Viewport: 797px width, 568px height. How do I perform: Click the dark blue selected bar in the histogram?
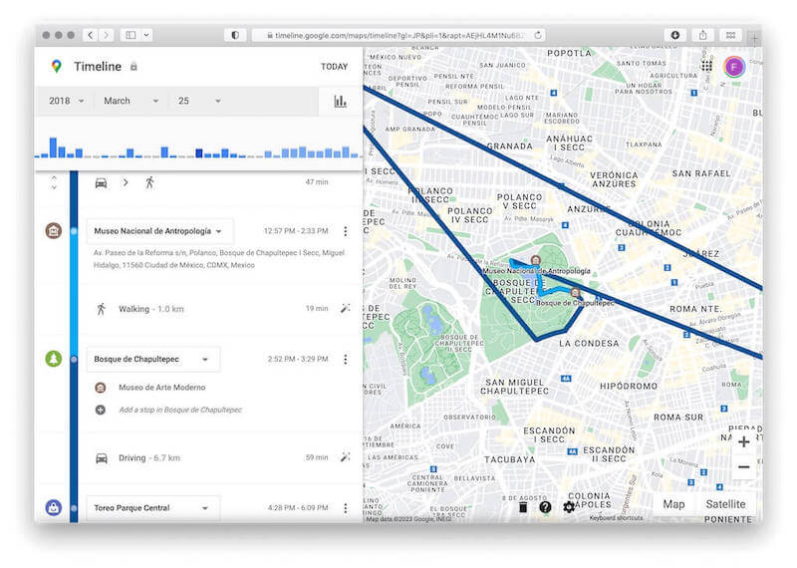[198, 152]
